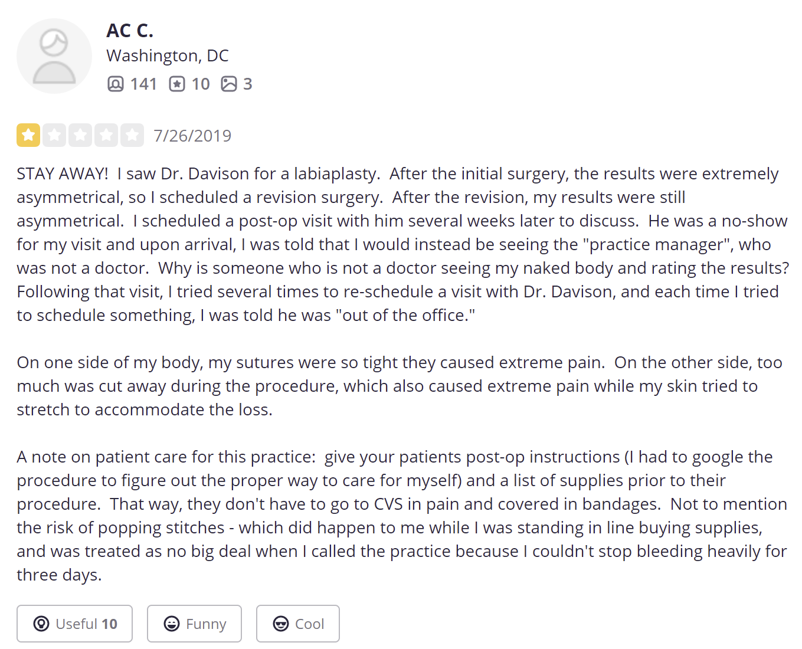Vote the review as Useful
Image resolution: width=802 pixels, height=649 pixels.
75,624
